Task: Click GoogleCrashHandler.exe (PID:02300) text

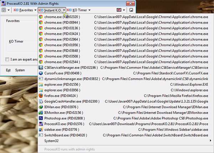Action: click(72, 101)
